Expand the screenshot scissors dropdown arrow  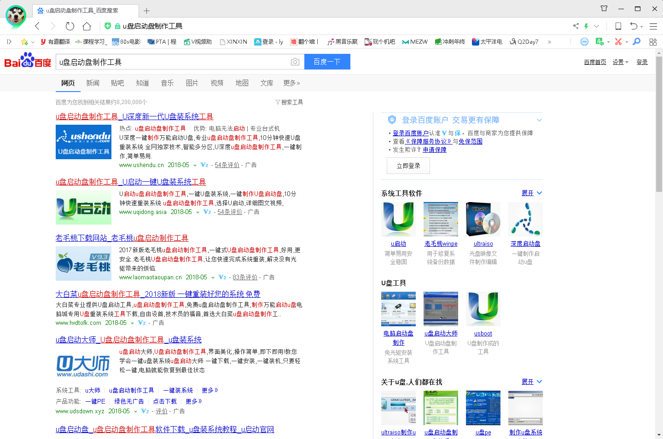tap(627, 42)
